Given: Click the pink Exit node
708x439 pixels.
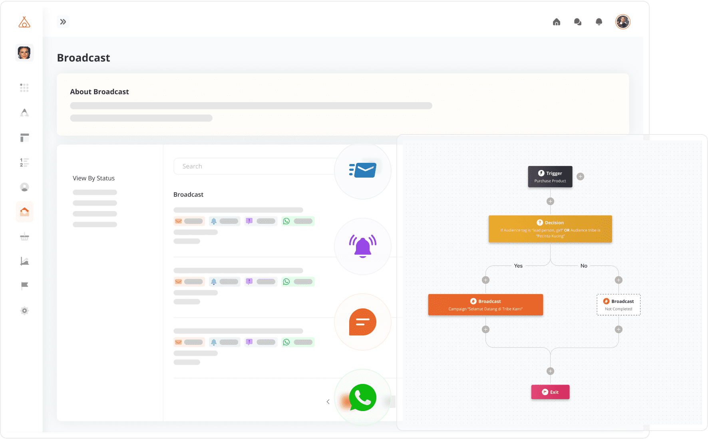Looking at the screenshot, I should [550, 392].
